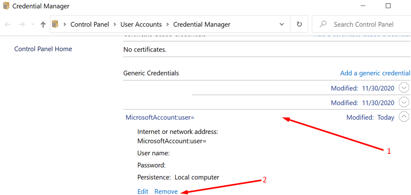Collapse the MicrosoftAccount credential modified Today
411x195 pixels.
[404, 117]
